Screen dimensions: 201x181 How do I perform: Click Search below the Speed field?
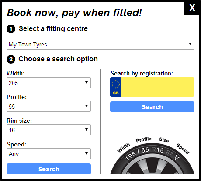49,169
